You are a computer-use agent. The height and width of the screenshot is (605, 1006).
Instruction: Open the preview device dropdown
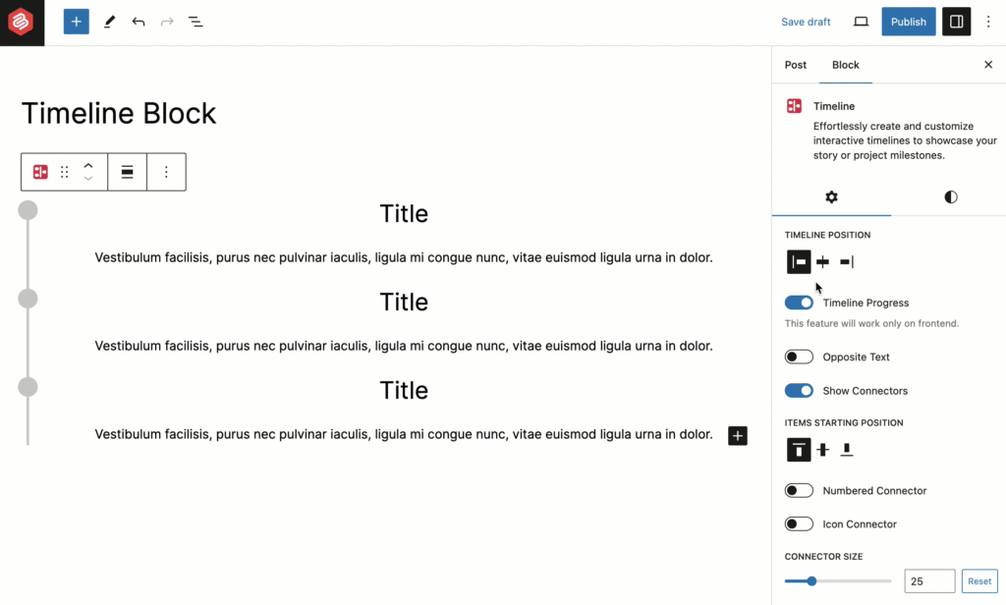pyautogui.click(x=861, y=21)
